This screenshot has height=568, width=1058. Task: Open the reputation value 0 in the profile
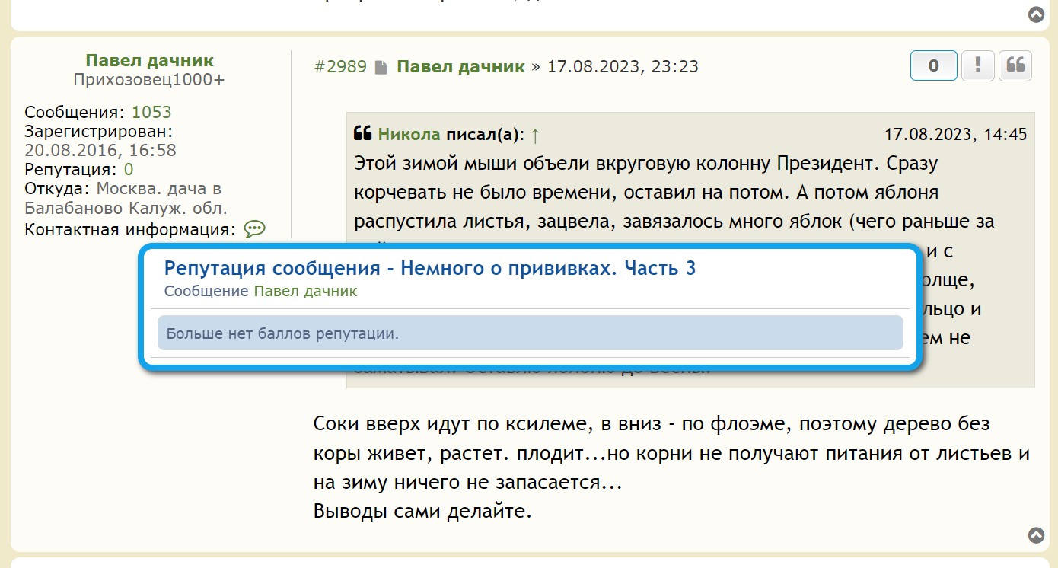click(129, 169)
